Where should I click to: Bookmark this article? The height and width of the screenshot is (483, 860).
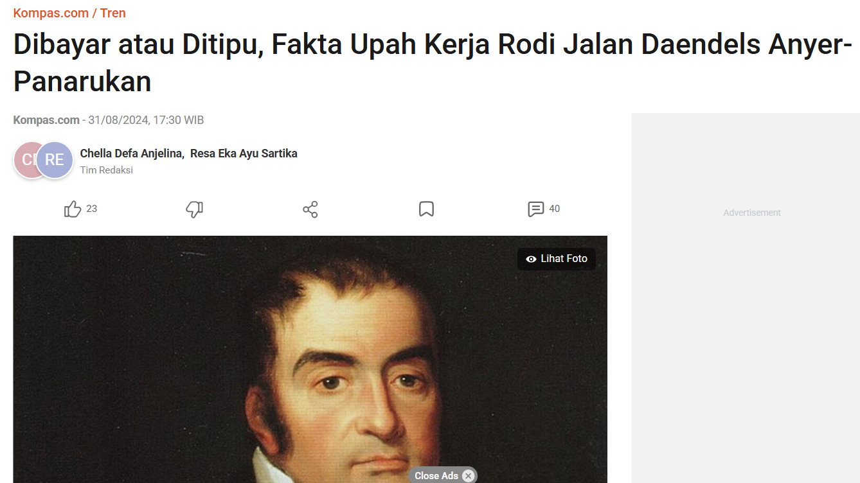[x=426, y=209]
